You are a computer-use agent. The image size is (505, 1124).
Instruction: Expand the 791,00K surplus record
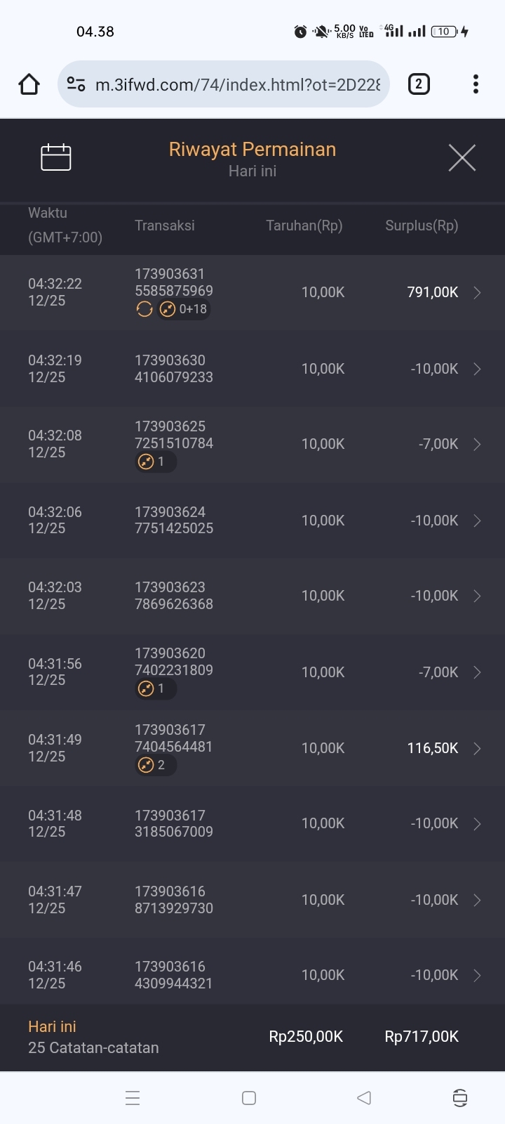pos(477,292)
